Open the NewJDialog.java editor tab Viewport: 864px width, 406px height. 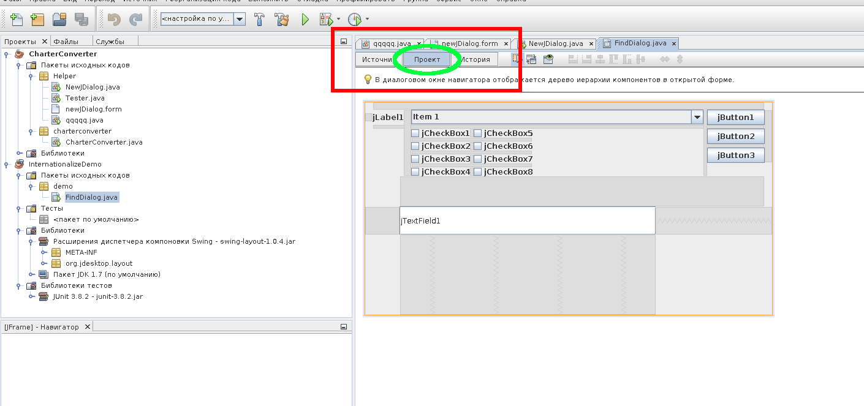tap(555, 43)
